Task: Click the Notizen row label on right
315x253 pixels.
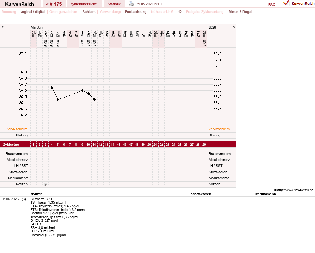Action: (x=214, y=184)
